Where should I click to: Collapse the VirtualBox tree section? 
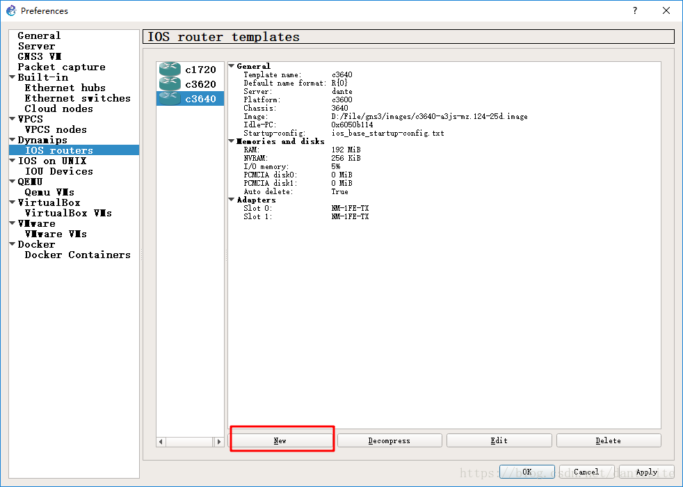[x=13, y=202]
